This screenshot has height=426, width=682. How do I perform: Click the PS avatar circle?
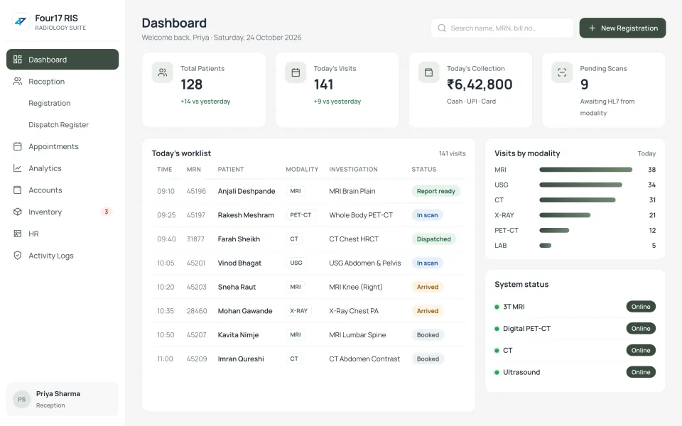(22, 400)
